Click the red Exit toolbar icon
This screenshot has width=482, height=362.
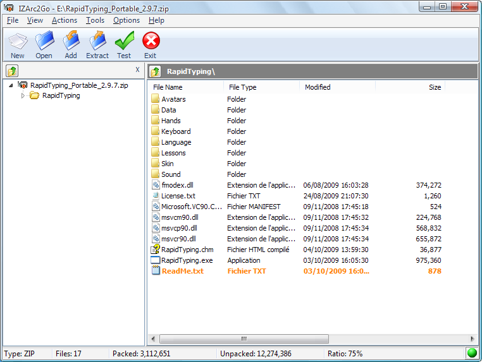click(x=151, y=40)
